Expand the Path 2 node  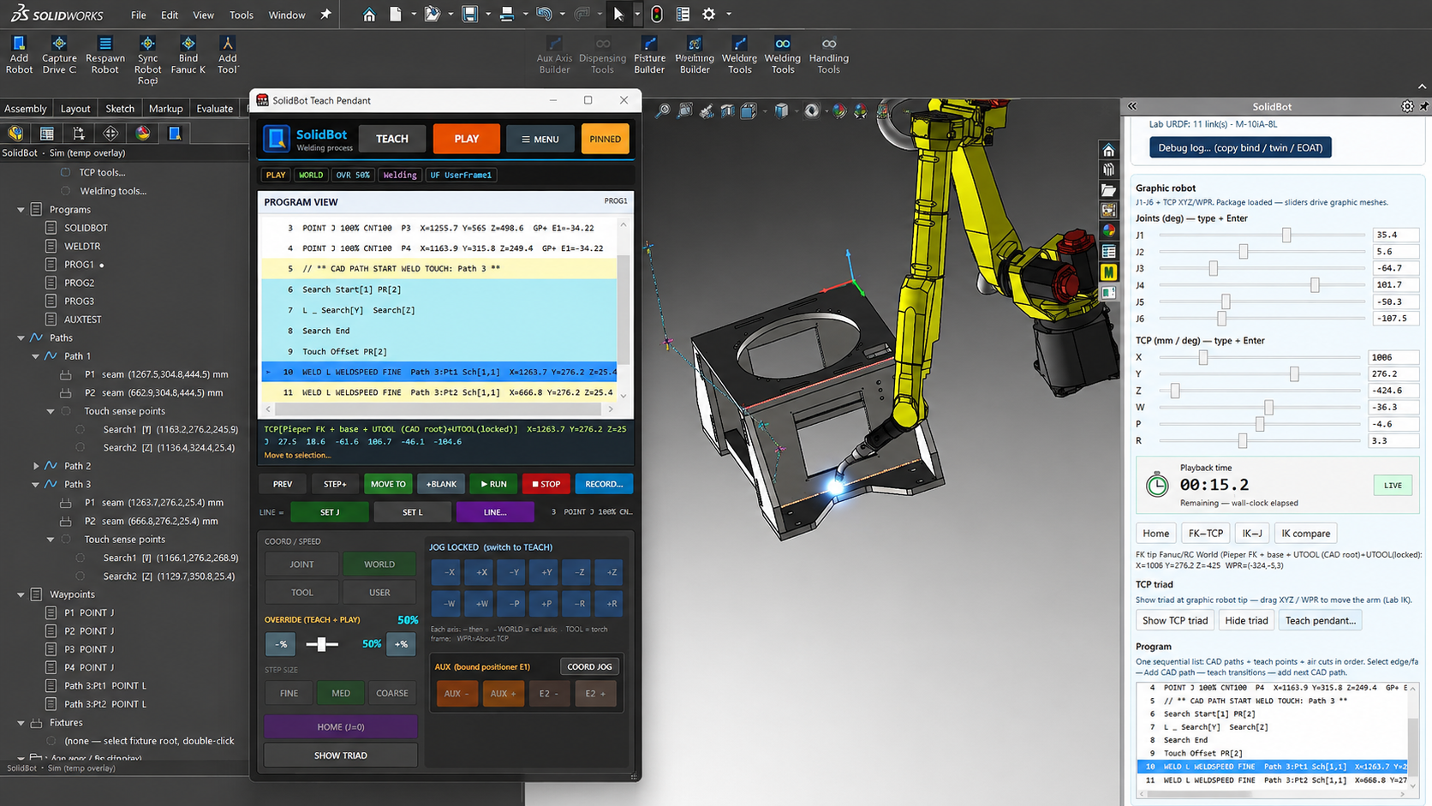click(x=35, y=466)
